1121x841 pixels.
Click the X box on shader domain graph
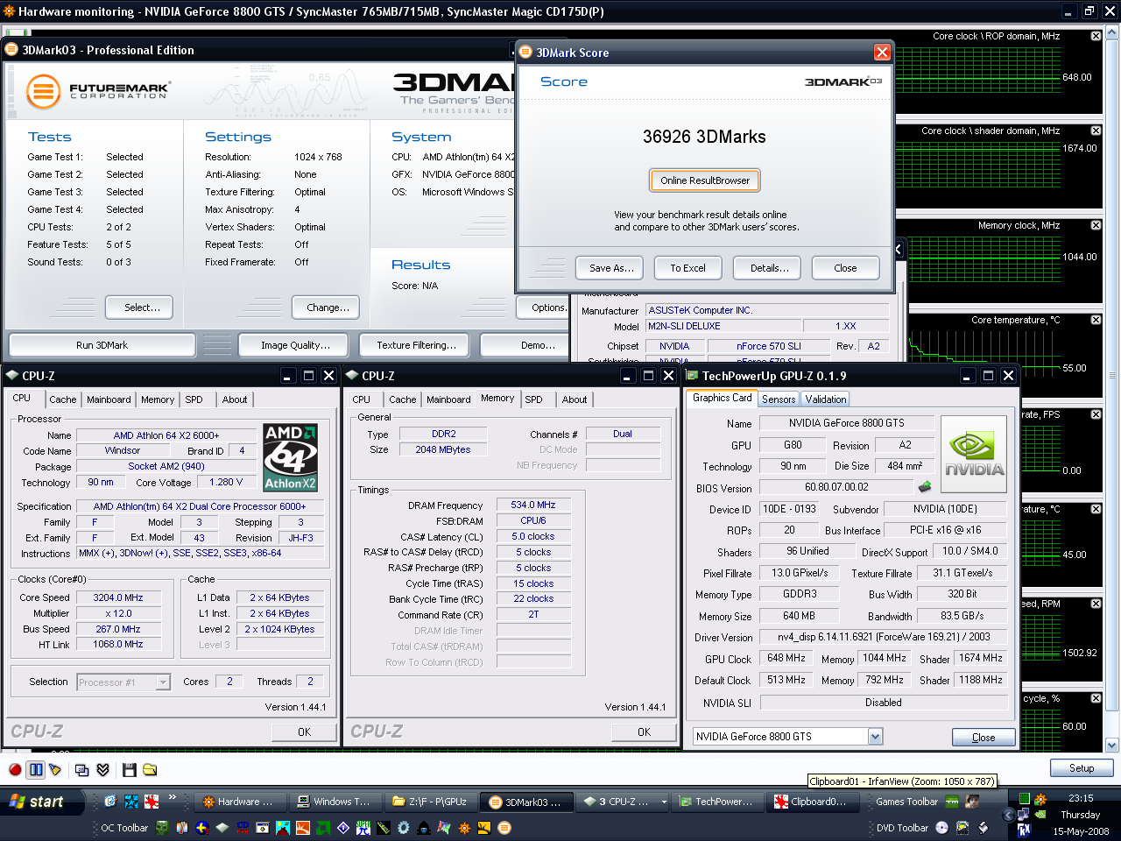tap(1096, 131)
